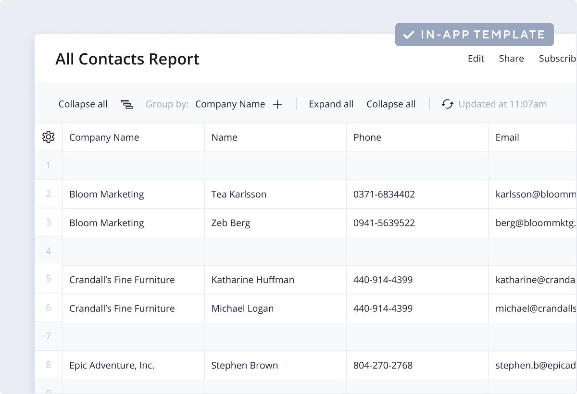577x394 pixels.
Task: Click the checkmark in the IN-APP TEMPLATE badge
Action: click(408, 34)
